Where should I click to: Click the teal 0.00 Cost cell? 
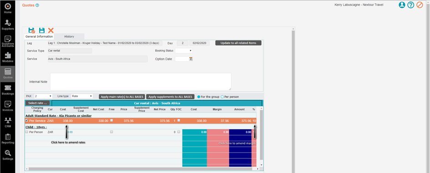click(194, 132)
